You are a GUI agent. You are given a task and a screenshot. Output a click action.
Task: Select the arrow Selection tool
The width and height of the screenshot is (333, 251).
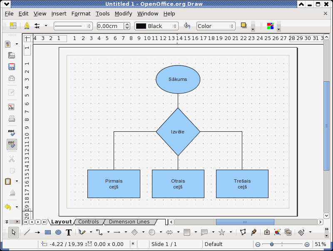click(x=14, y=232)
